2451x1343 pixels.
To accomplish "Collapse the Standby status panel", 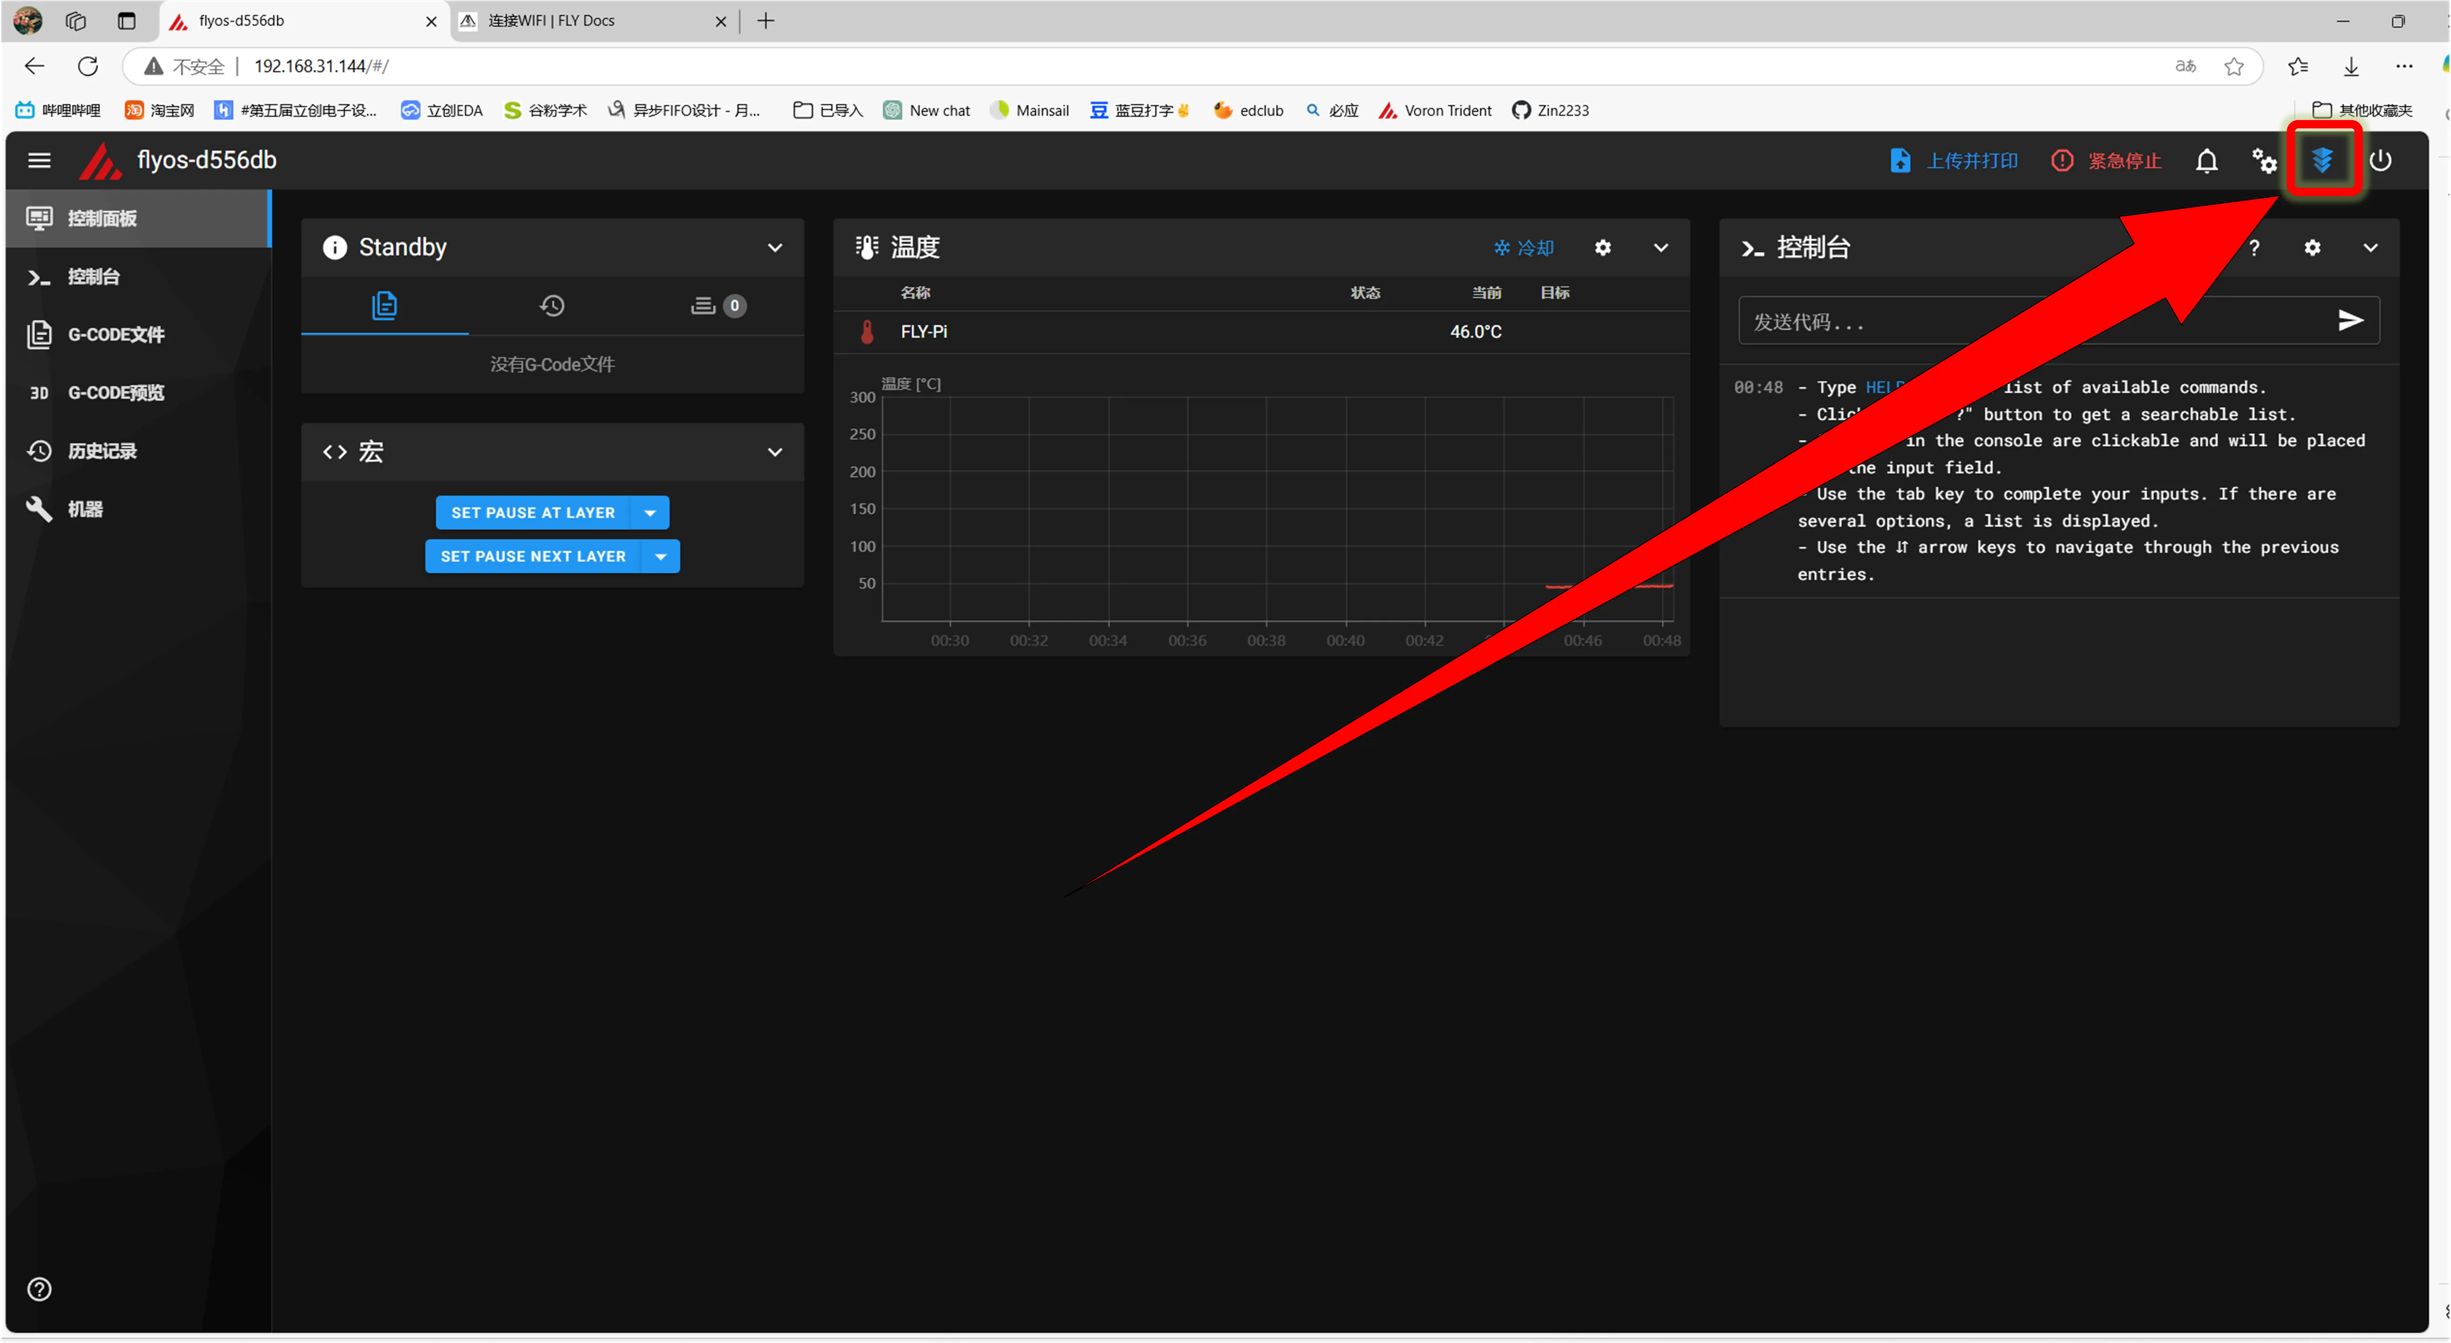I will click(x=774, y=248).
